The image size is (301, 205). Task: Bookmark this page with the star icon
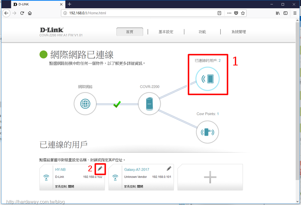click(243, 13)
